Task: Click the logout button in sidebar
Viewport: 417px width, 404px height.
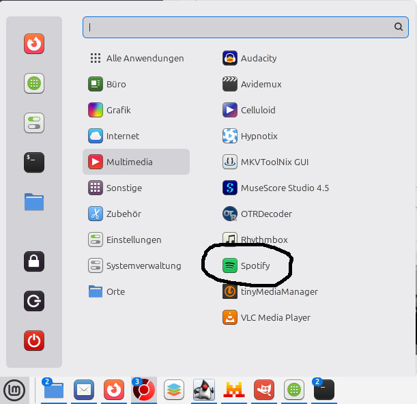Action: (34, 300)
